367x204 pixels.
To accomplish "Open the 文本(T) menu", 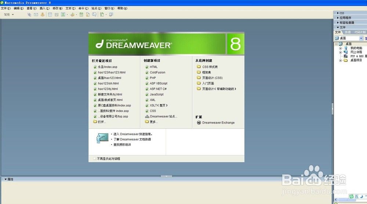I will click(x=70, y=8).
